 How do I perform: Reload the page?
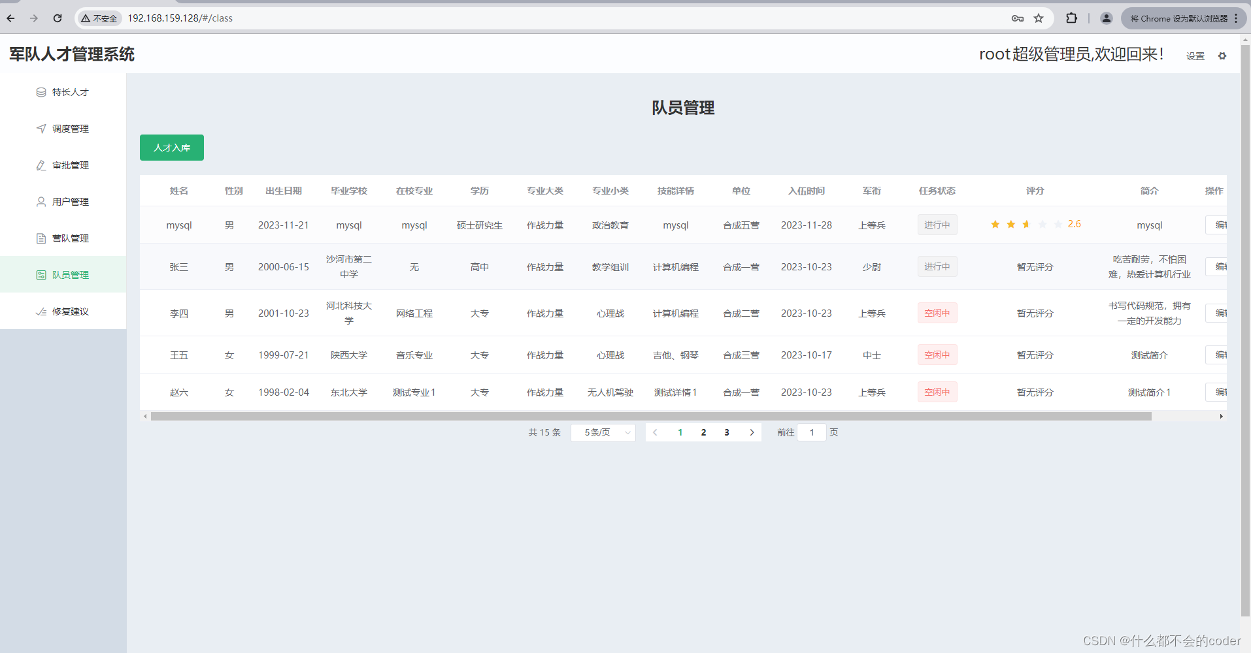tap(58, 18)
